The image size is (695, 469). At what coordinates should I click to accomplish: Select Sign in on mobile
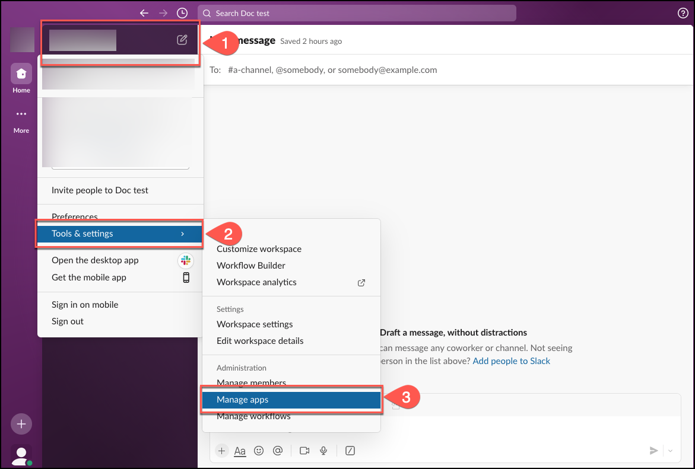[x=120, y=305]
